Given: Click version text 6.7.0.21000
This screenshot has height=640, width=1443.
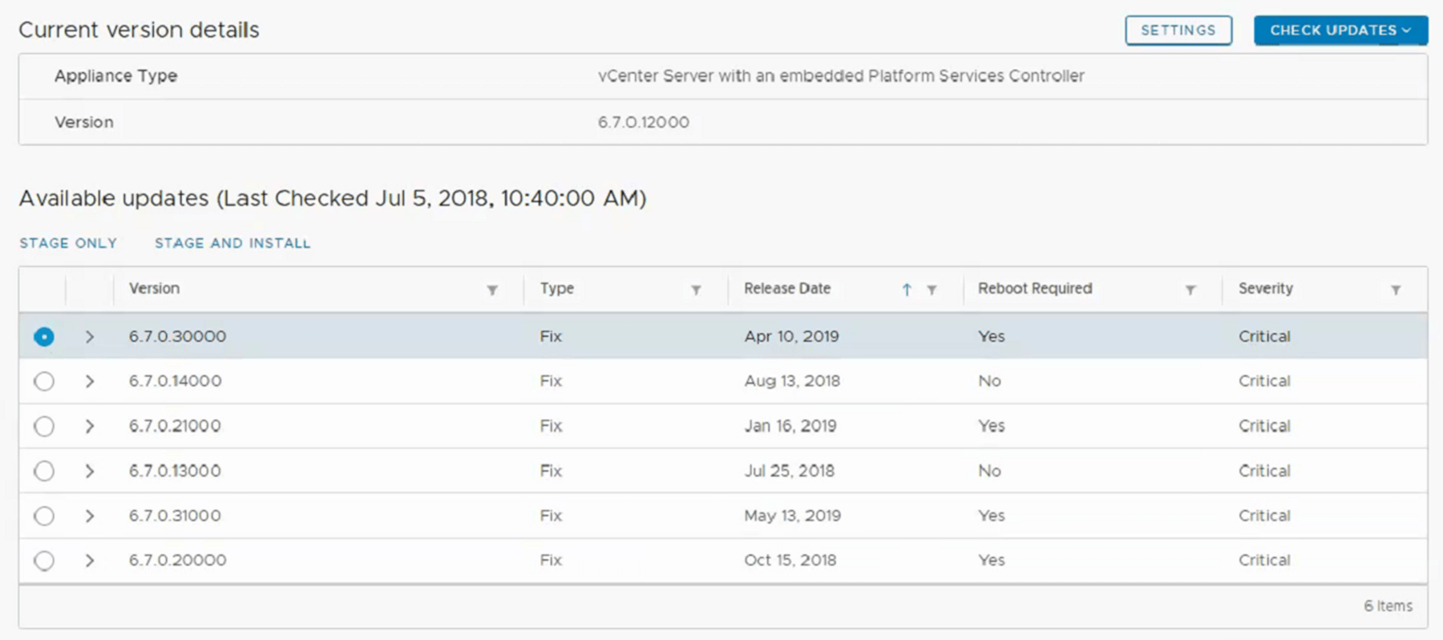Looking at the screenshot, I should [175, 426].
